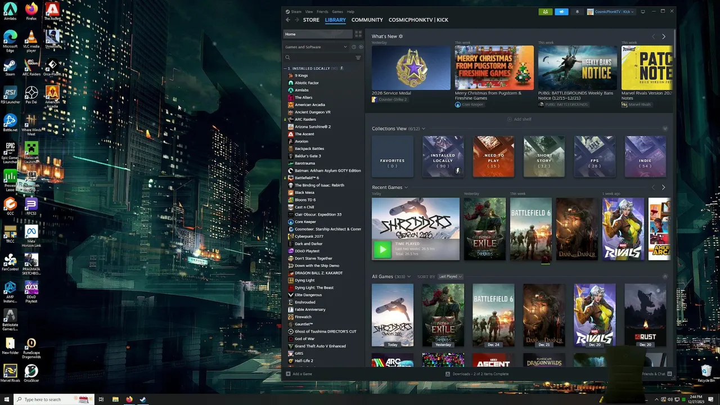Image resolution: width=720 pixels, height=405 pixels.
Task: Open the OrcaSlicer desktop icon
Action: pyautogui.click(x=31, y=373)
